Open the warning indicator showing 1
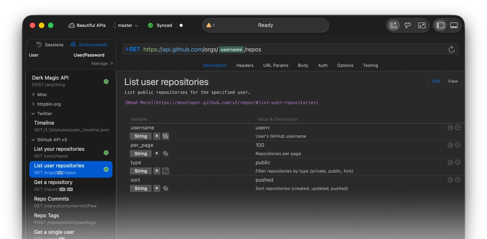Image resolution: width=487 pixels, height=239 pixels. 211,25
